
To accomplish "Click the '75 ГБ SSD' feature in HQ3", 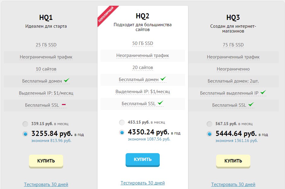I will point(233,45).
